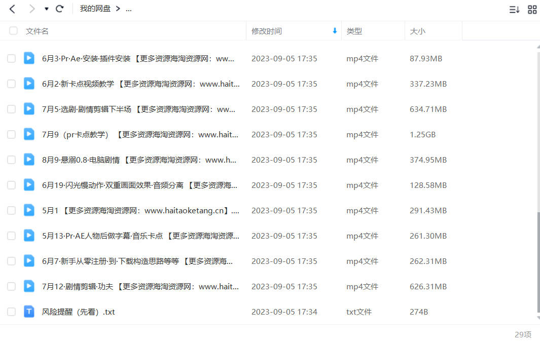
Task: Open the 5月1 www.haitaoketang.cn file
Action: coord(140,211)
